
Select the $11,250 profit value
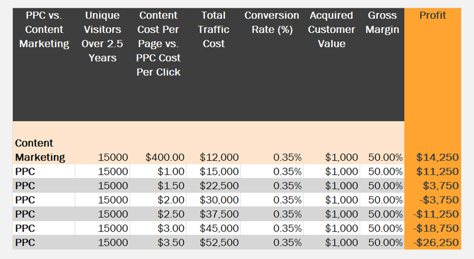pyautogui.click(x=437, y=172)
